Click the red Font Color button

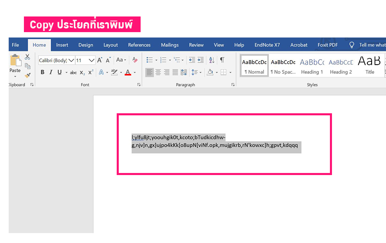pos(127,72)
